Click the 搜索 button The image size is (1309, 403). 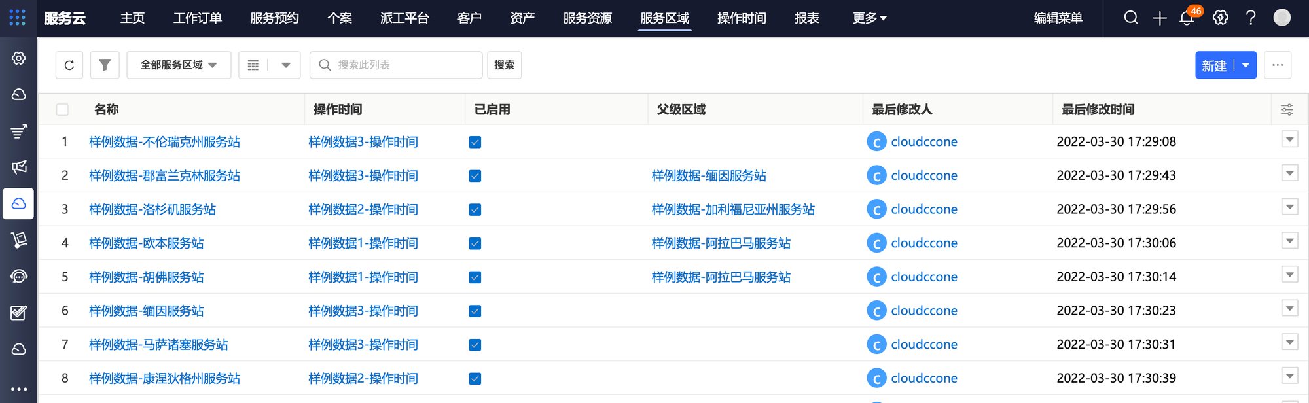pyautogui.click(x=504, y=65)
